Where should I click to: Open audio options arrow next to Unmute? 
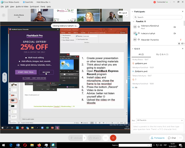85,138
